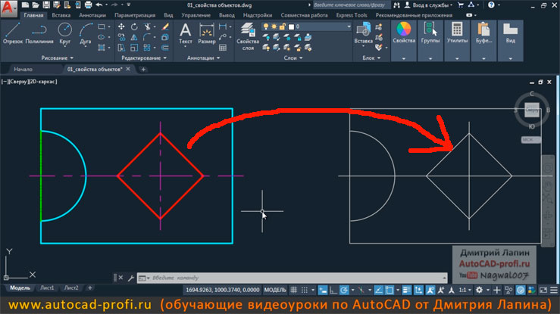Open the Вставка ribbon tab
Image resolution: width=560 pixels, height=314 pixels.
61,15
